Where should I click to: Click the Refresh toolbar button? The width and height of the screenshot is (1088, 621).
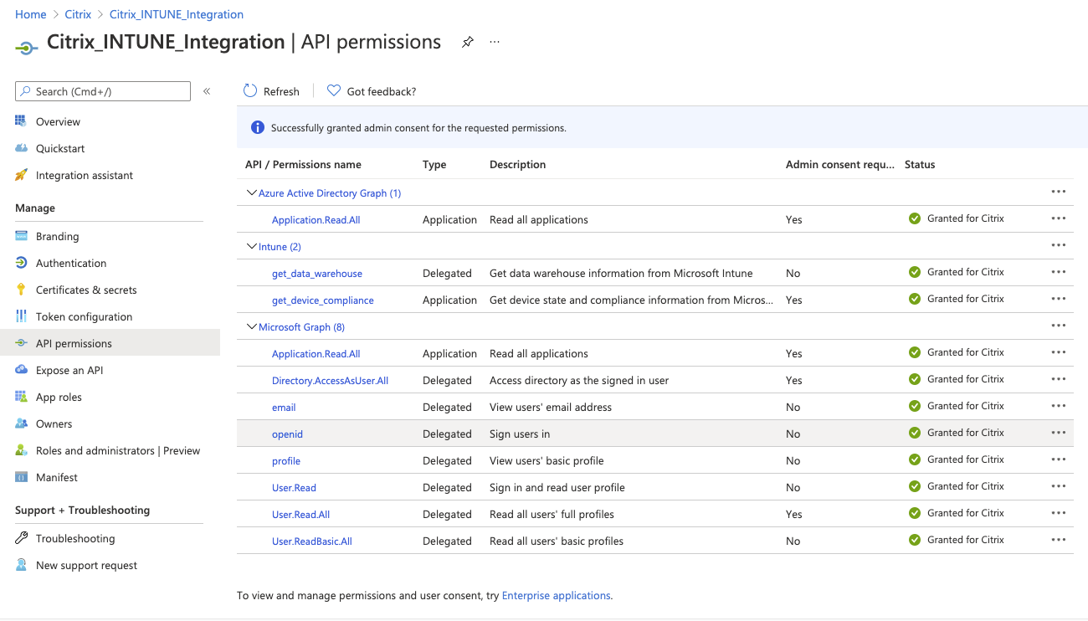click(x=271, y=91)
